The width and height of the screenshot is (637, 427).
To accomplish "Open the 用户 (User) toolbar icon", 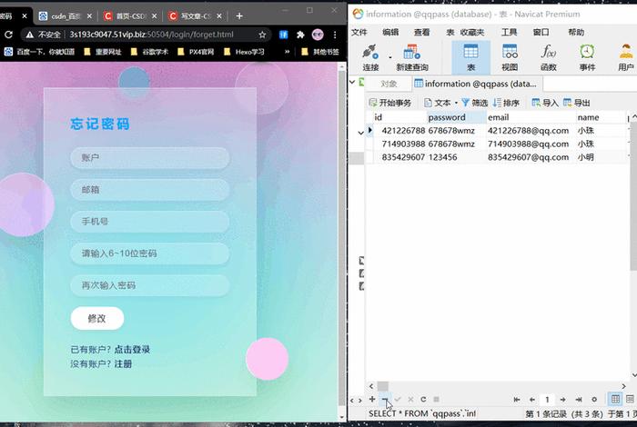I will point(626,58).
